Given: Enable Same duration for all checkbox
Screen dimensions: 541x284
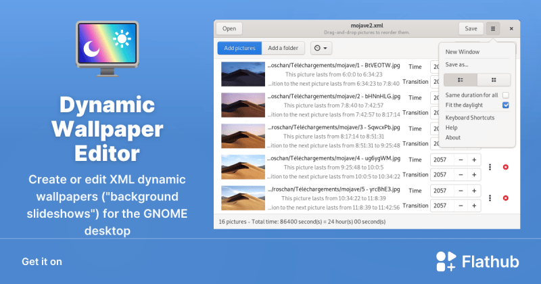Looking at the screenshot, I should point(505,95).
